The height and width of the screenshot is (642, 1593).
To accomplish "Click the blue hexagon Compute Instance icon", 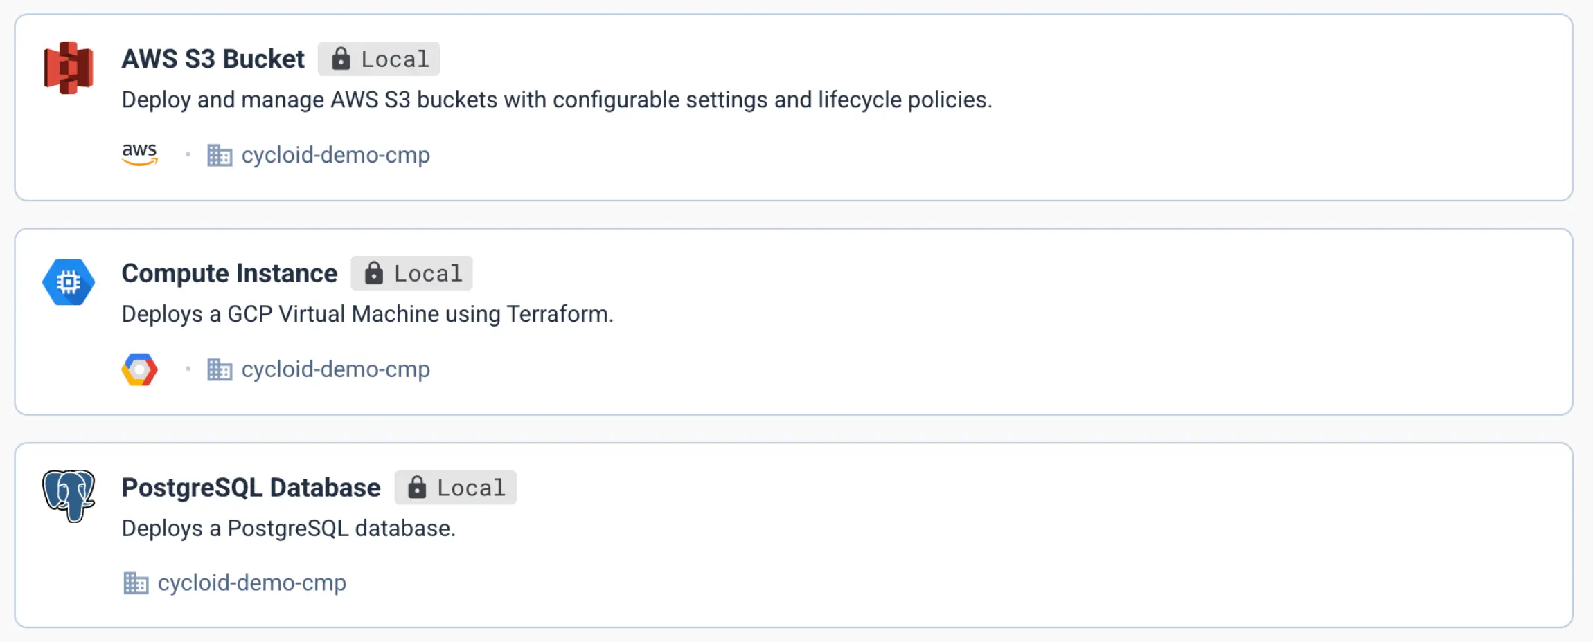I will [x=68, y=282].
